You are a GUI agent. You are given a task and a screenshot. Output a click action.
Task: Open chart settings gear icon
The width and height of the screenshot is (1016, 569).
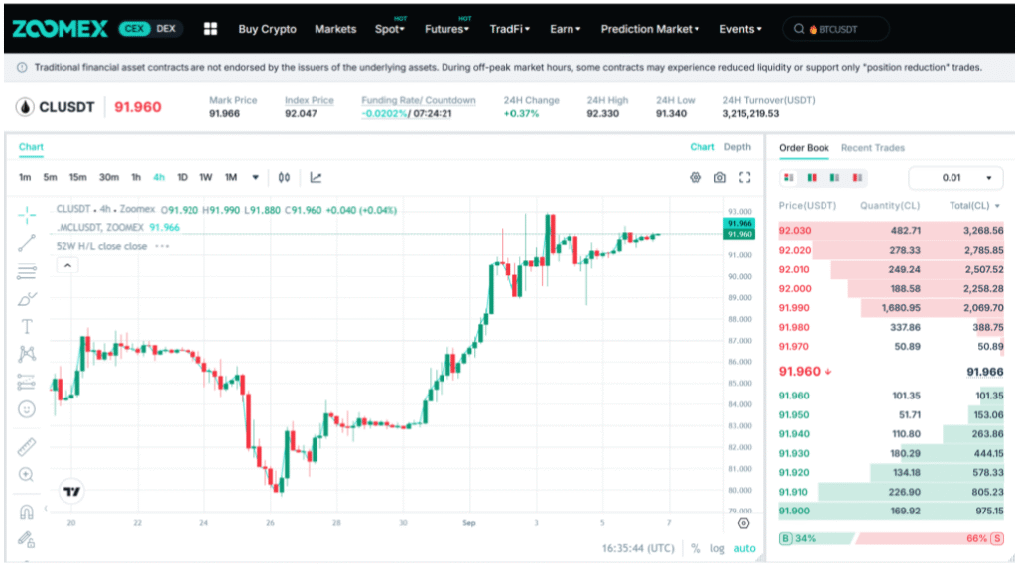pyautogui.click(x=696, y=178)
